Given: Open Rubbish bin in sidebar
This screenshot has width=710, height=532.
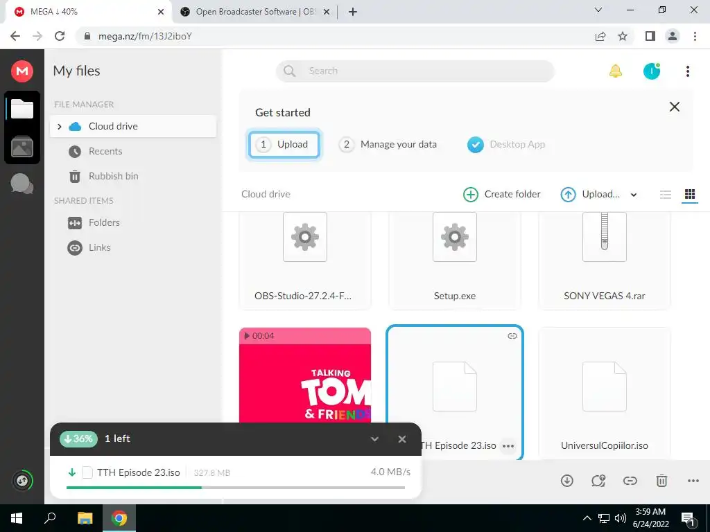Looking at the screenshot, I should pos(113,176).
